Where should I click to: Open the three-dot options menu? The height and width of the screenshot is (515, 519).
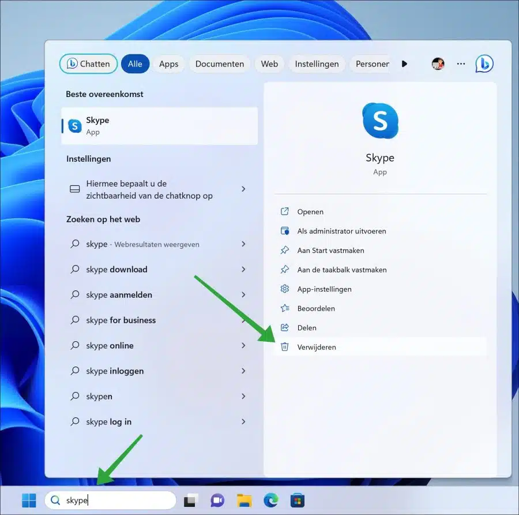pos(461,64)
